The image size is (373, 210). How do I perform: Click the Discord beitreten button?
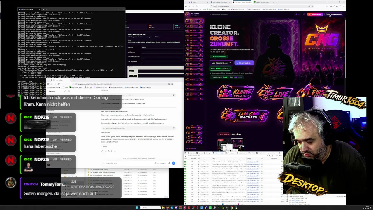(x=244, y=63)
